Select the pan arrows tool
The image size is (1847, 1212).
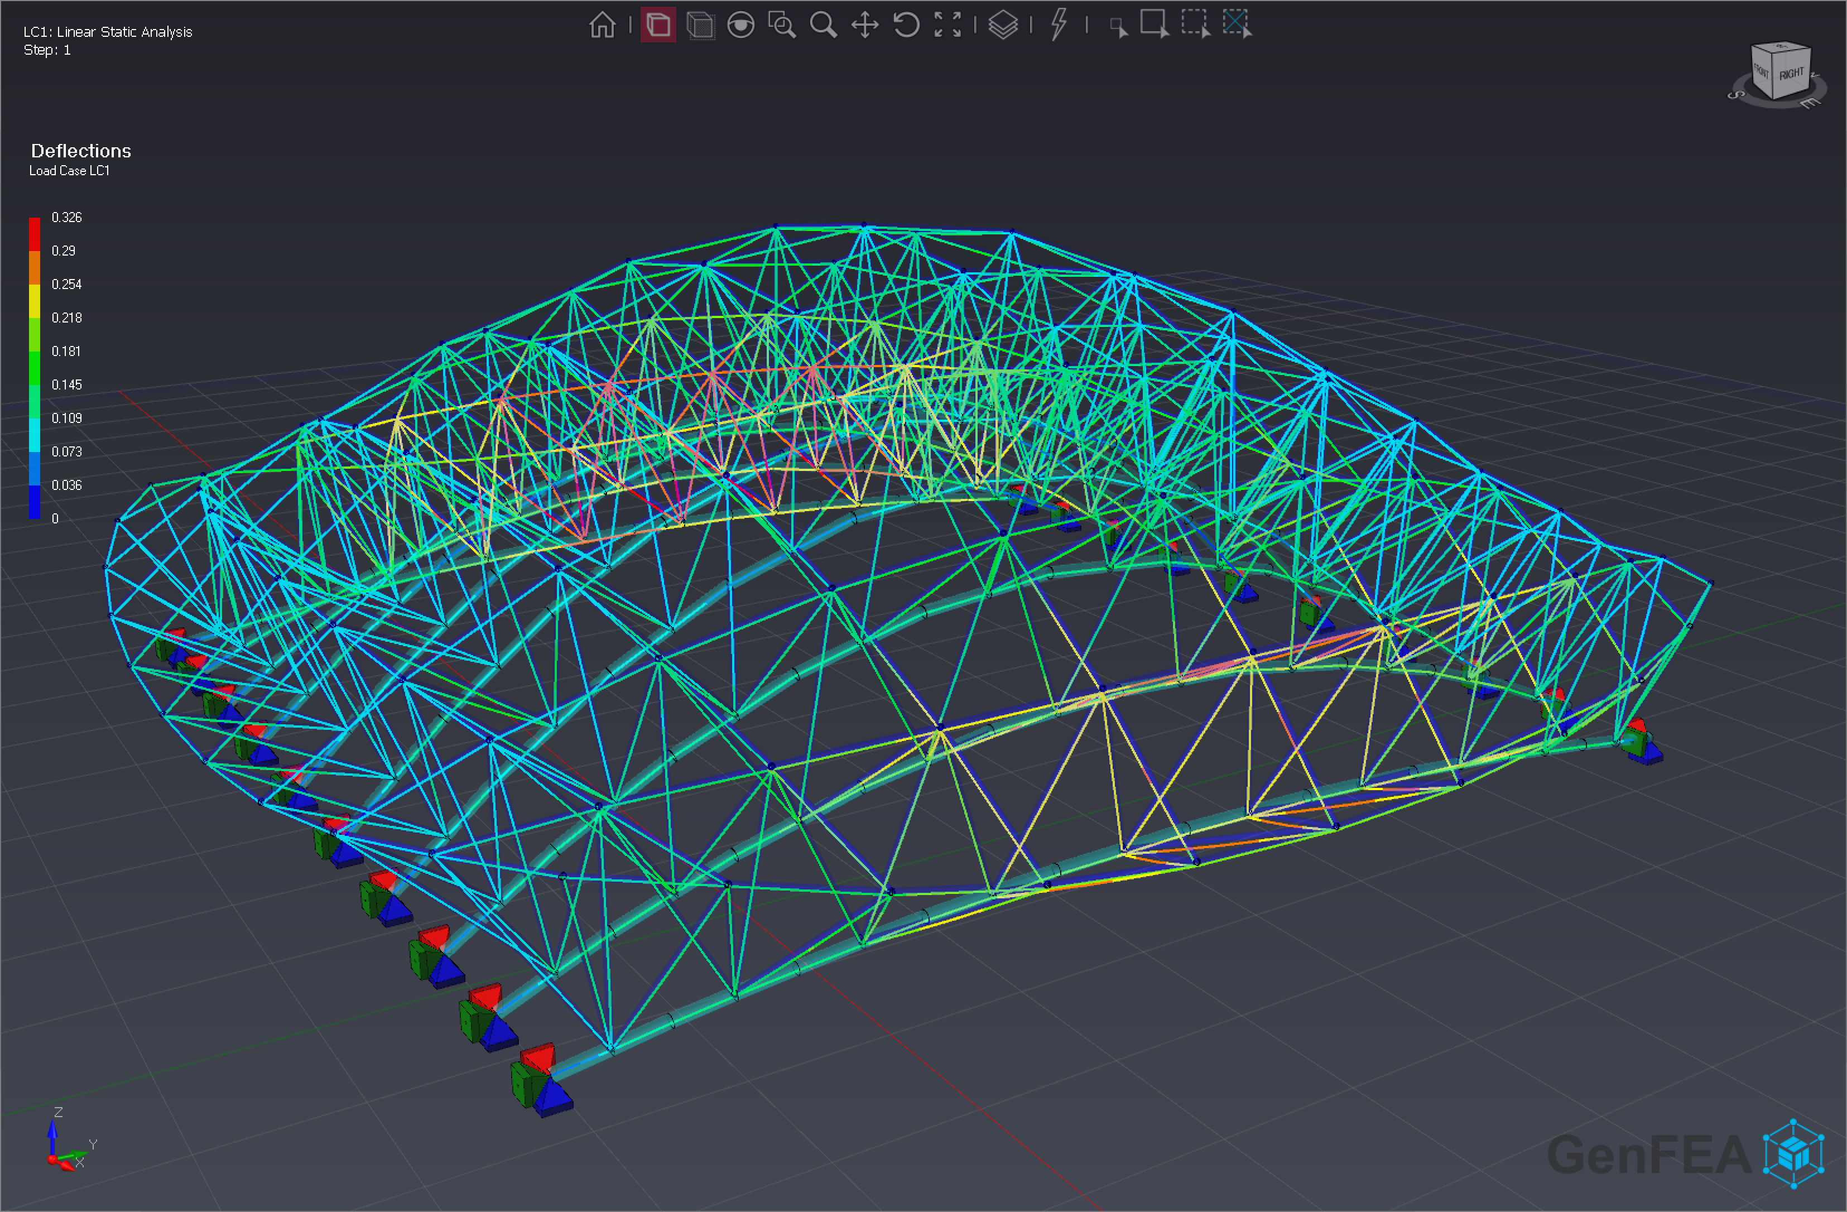[864, 25]
